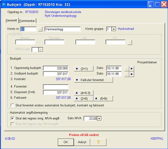The height and width of the screenshot is (149, 168).
Task: Click the arrow button beside Godkjent budsjett Dato
Action: (131, 74)
